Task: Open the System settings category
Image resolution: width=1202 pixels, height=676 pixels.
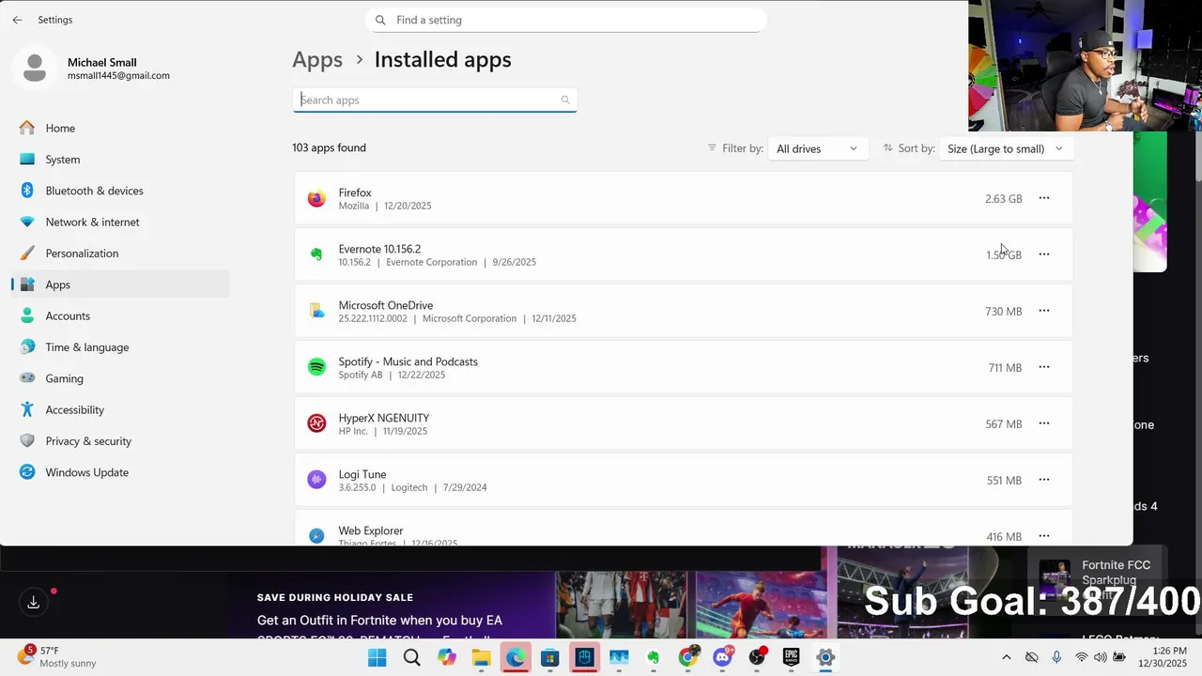Action: (120, 160)
